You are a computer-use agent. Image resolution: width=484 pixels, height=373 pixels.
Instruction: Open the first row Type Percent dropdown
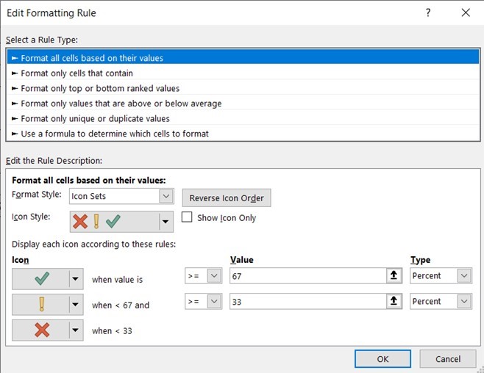point(464,276)
